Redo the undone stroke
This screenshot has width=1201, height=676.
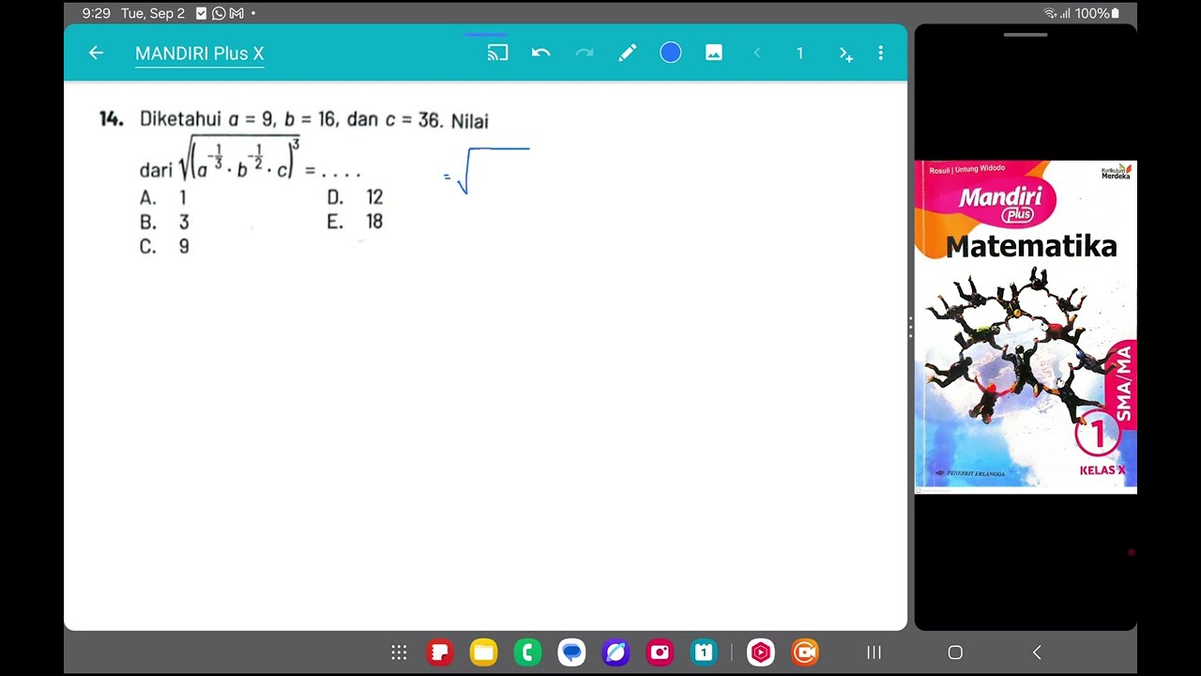(x=585, y=54)
